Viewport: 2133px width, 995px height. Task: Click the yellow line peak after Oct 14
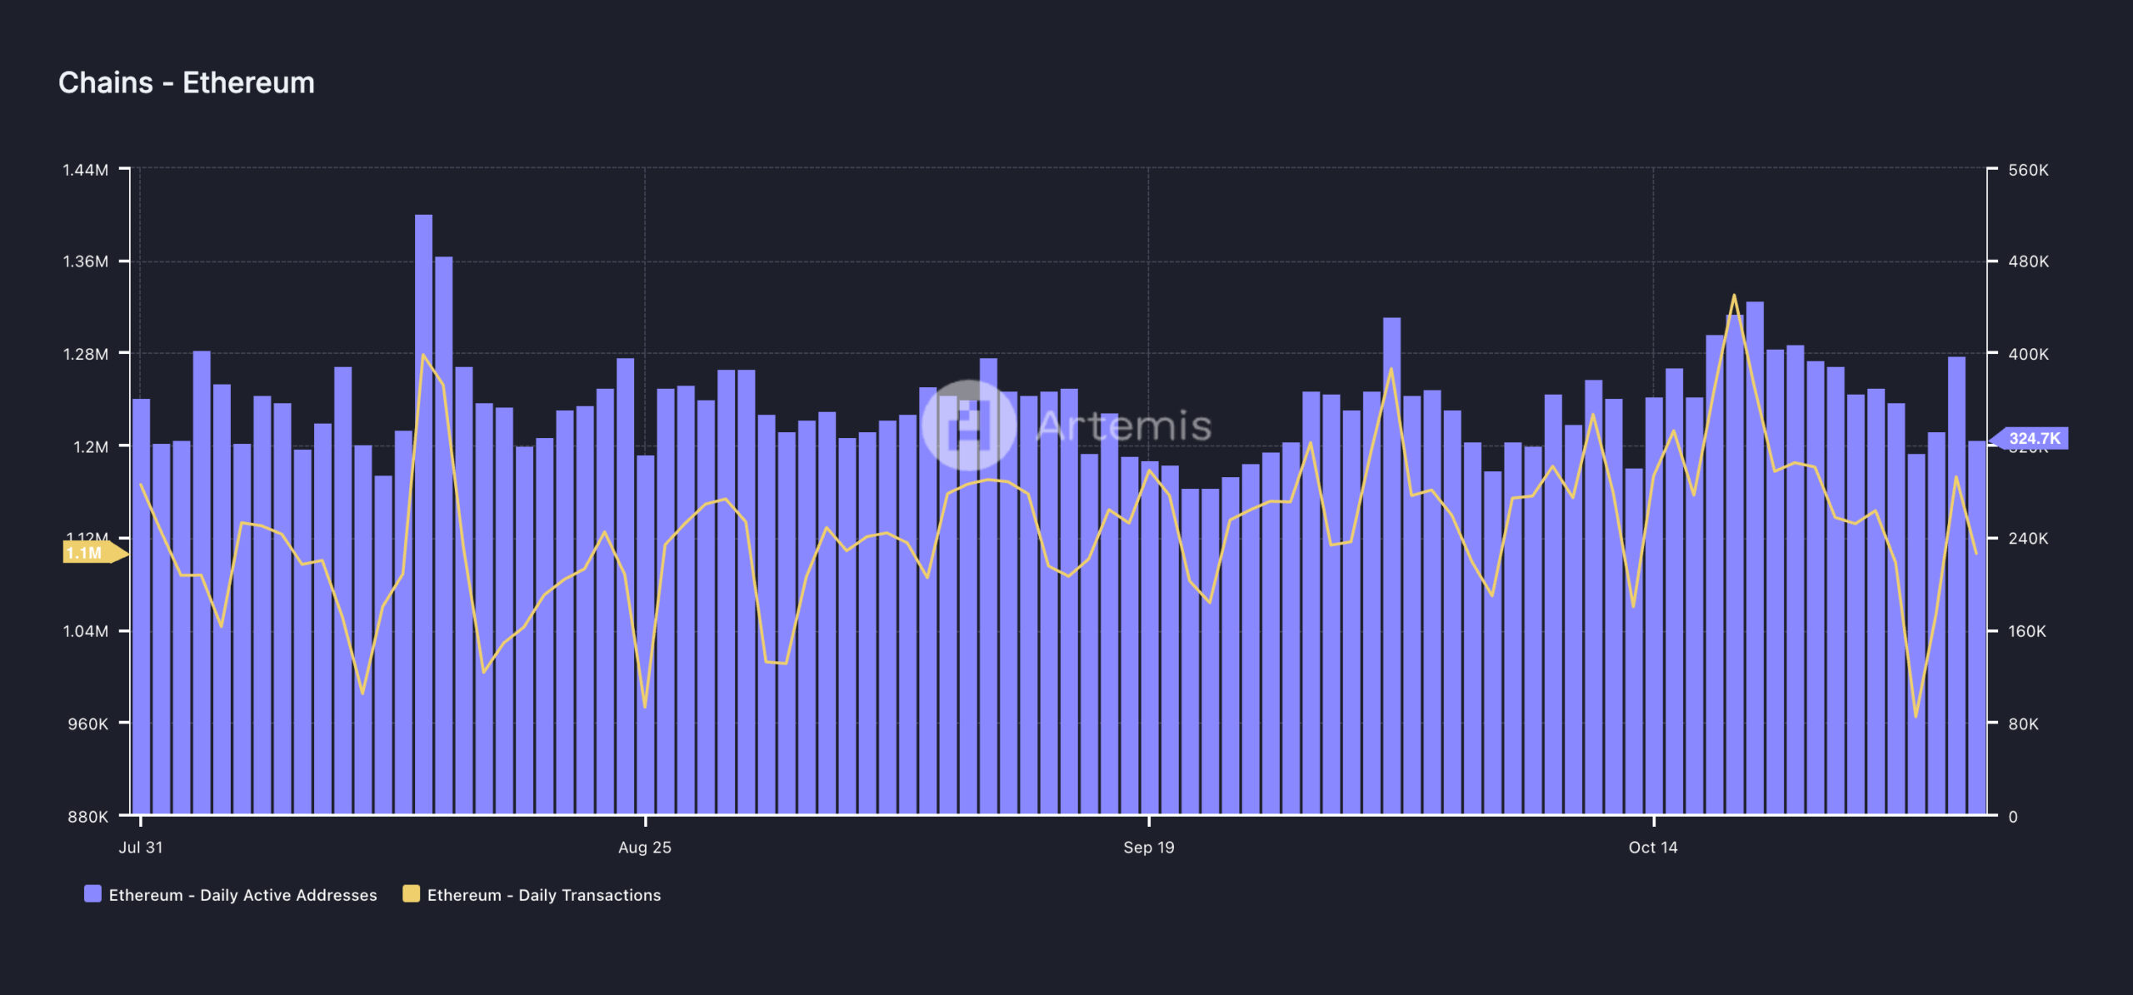tap(1734, 296)
